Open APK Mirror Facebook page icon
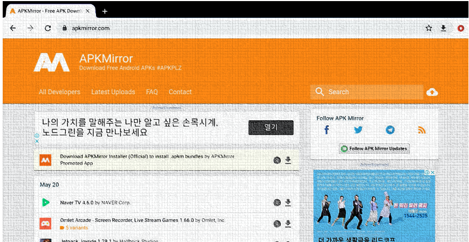The image size is (469, 242). 327,130
